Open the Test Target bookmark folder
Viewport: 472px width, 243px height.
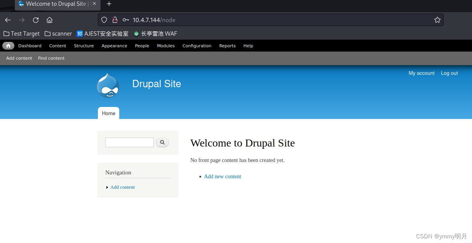pos(22,34)
